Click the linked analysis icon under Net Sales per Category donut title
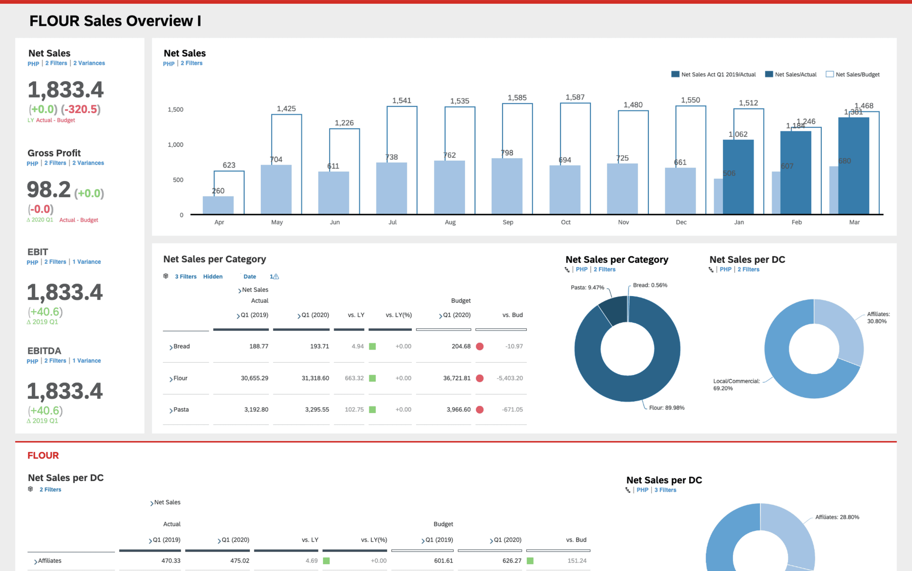This screenshot has height=571, width=912. tap(567, 269)
